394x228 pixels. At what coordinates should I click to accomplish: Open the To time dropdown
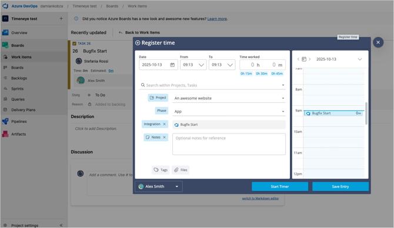(222, 65)
